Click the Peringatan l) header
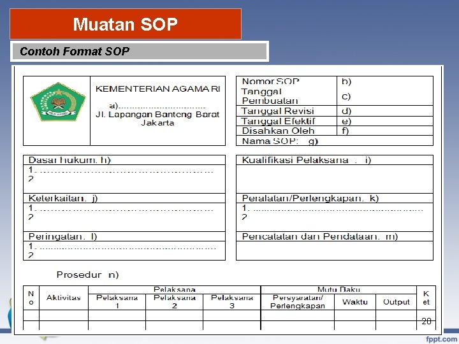The height and width of the screenshot is (344, 459). [x=124, y=236]
